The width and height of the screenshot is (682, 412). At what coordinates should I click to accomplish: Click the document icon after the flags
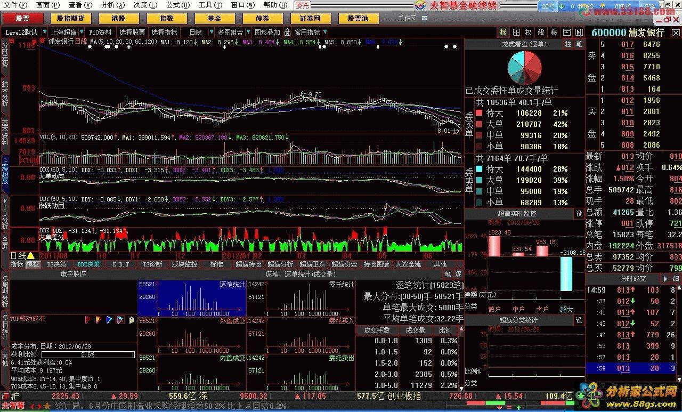point(131,320)
